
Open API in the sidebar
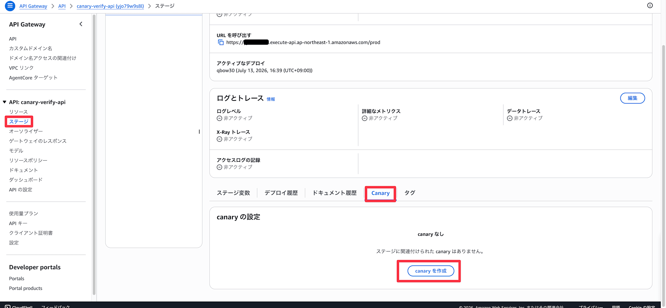[x=13, y=39]
